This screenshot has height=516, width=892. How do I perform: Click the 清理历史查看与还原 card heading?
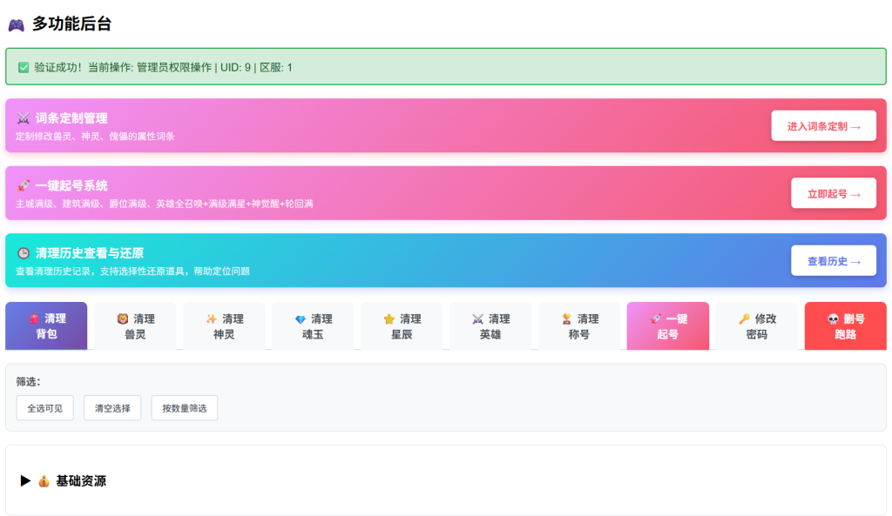[x=90, y=253]
